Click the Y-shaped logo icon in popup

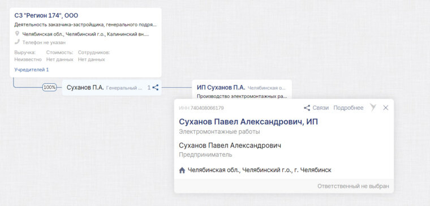tap(373, 108)
